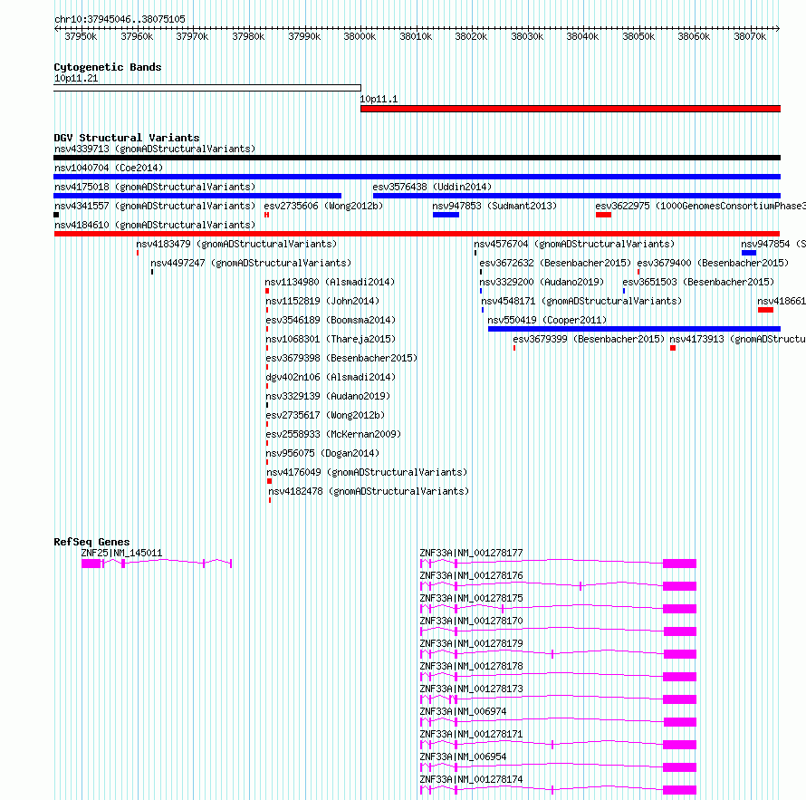This screenshot has height=800, width=806.
Task: Click nsv956075 (Dogan2014) label
Action: pos(322,454)
